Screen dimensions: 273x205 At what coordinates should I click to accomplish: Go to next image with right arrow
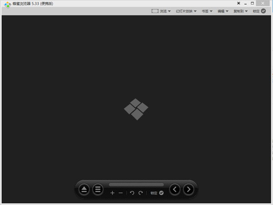tap(188, 190)
